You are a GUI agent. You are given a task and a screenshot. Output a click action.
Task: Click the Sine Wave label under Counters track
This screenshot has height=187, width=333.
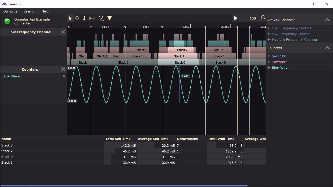click(x=11, y=76)
